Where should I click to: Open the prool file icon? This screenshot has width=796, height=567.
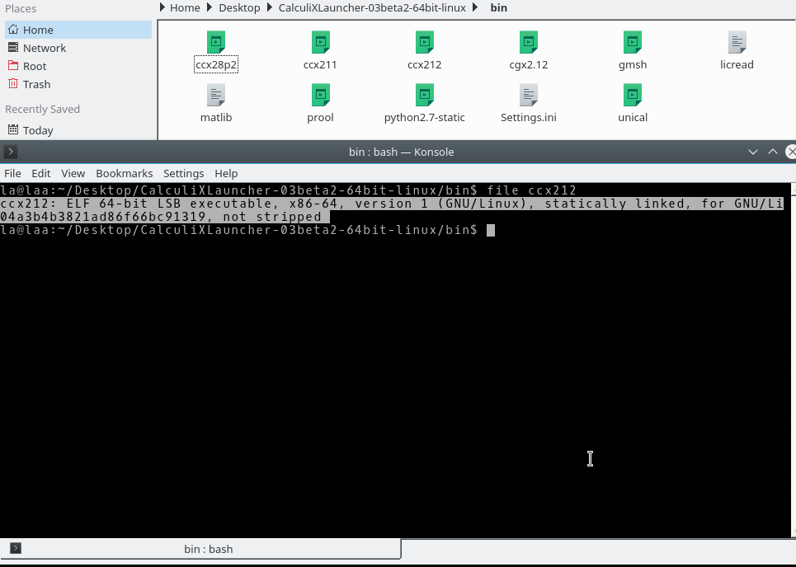pyautogui.click(x=319, y=96)
